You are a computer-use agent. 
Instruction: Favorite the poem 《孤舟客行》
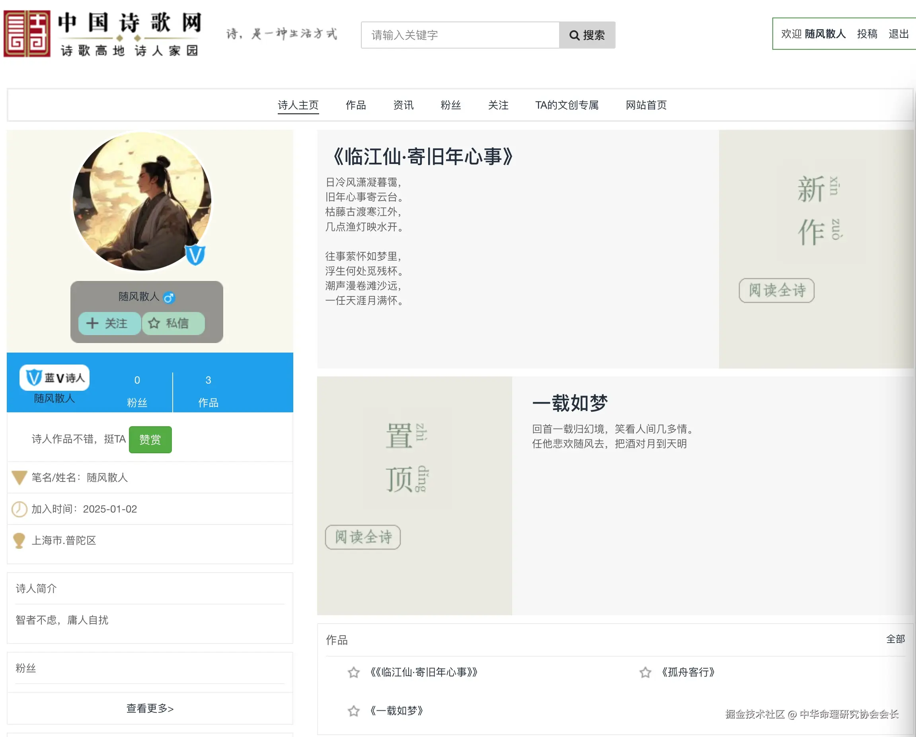tap(645, 673)
